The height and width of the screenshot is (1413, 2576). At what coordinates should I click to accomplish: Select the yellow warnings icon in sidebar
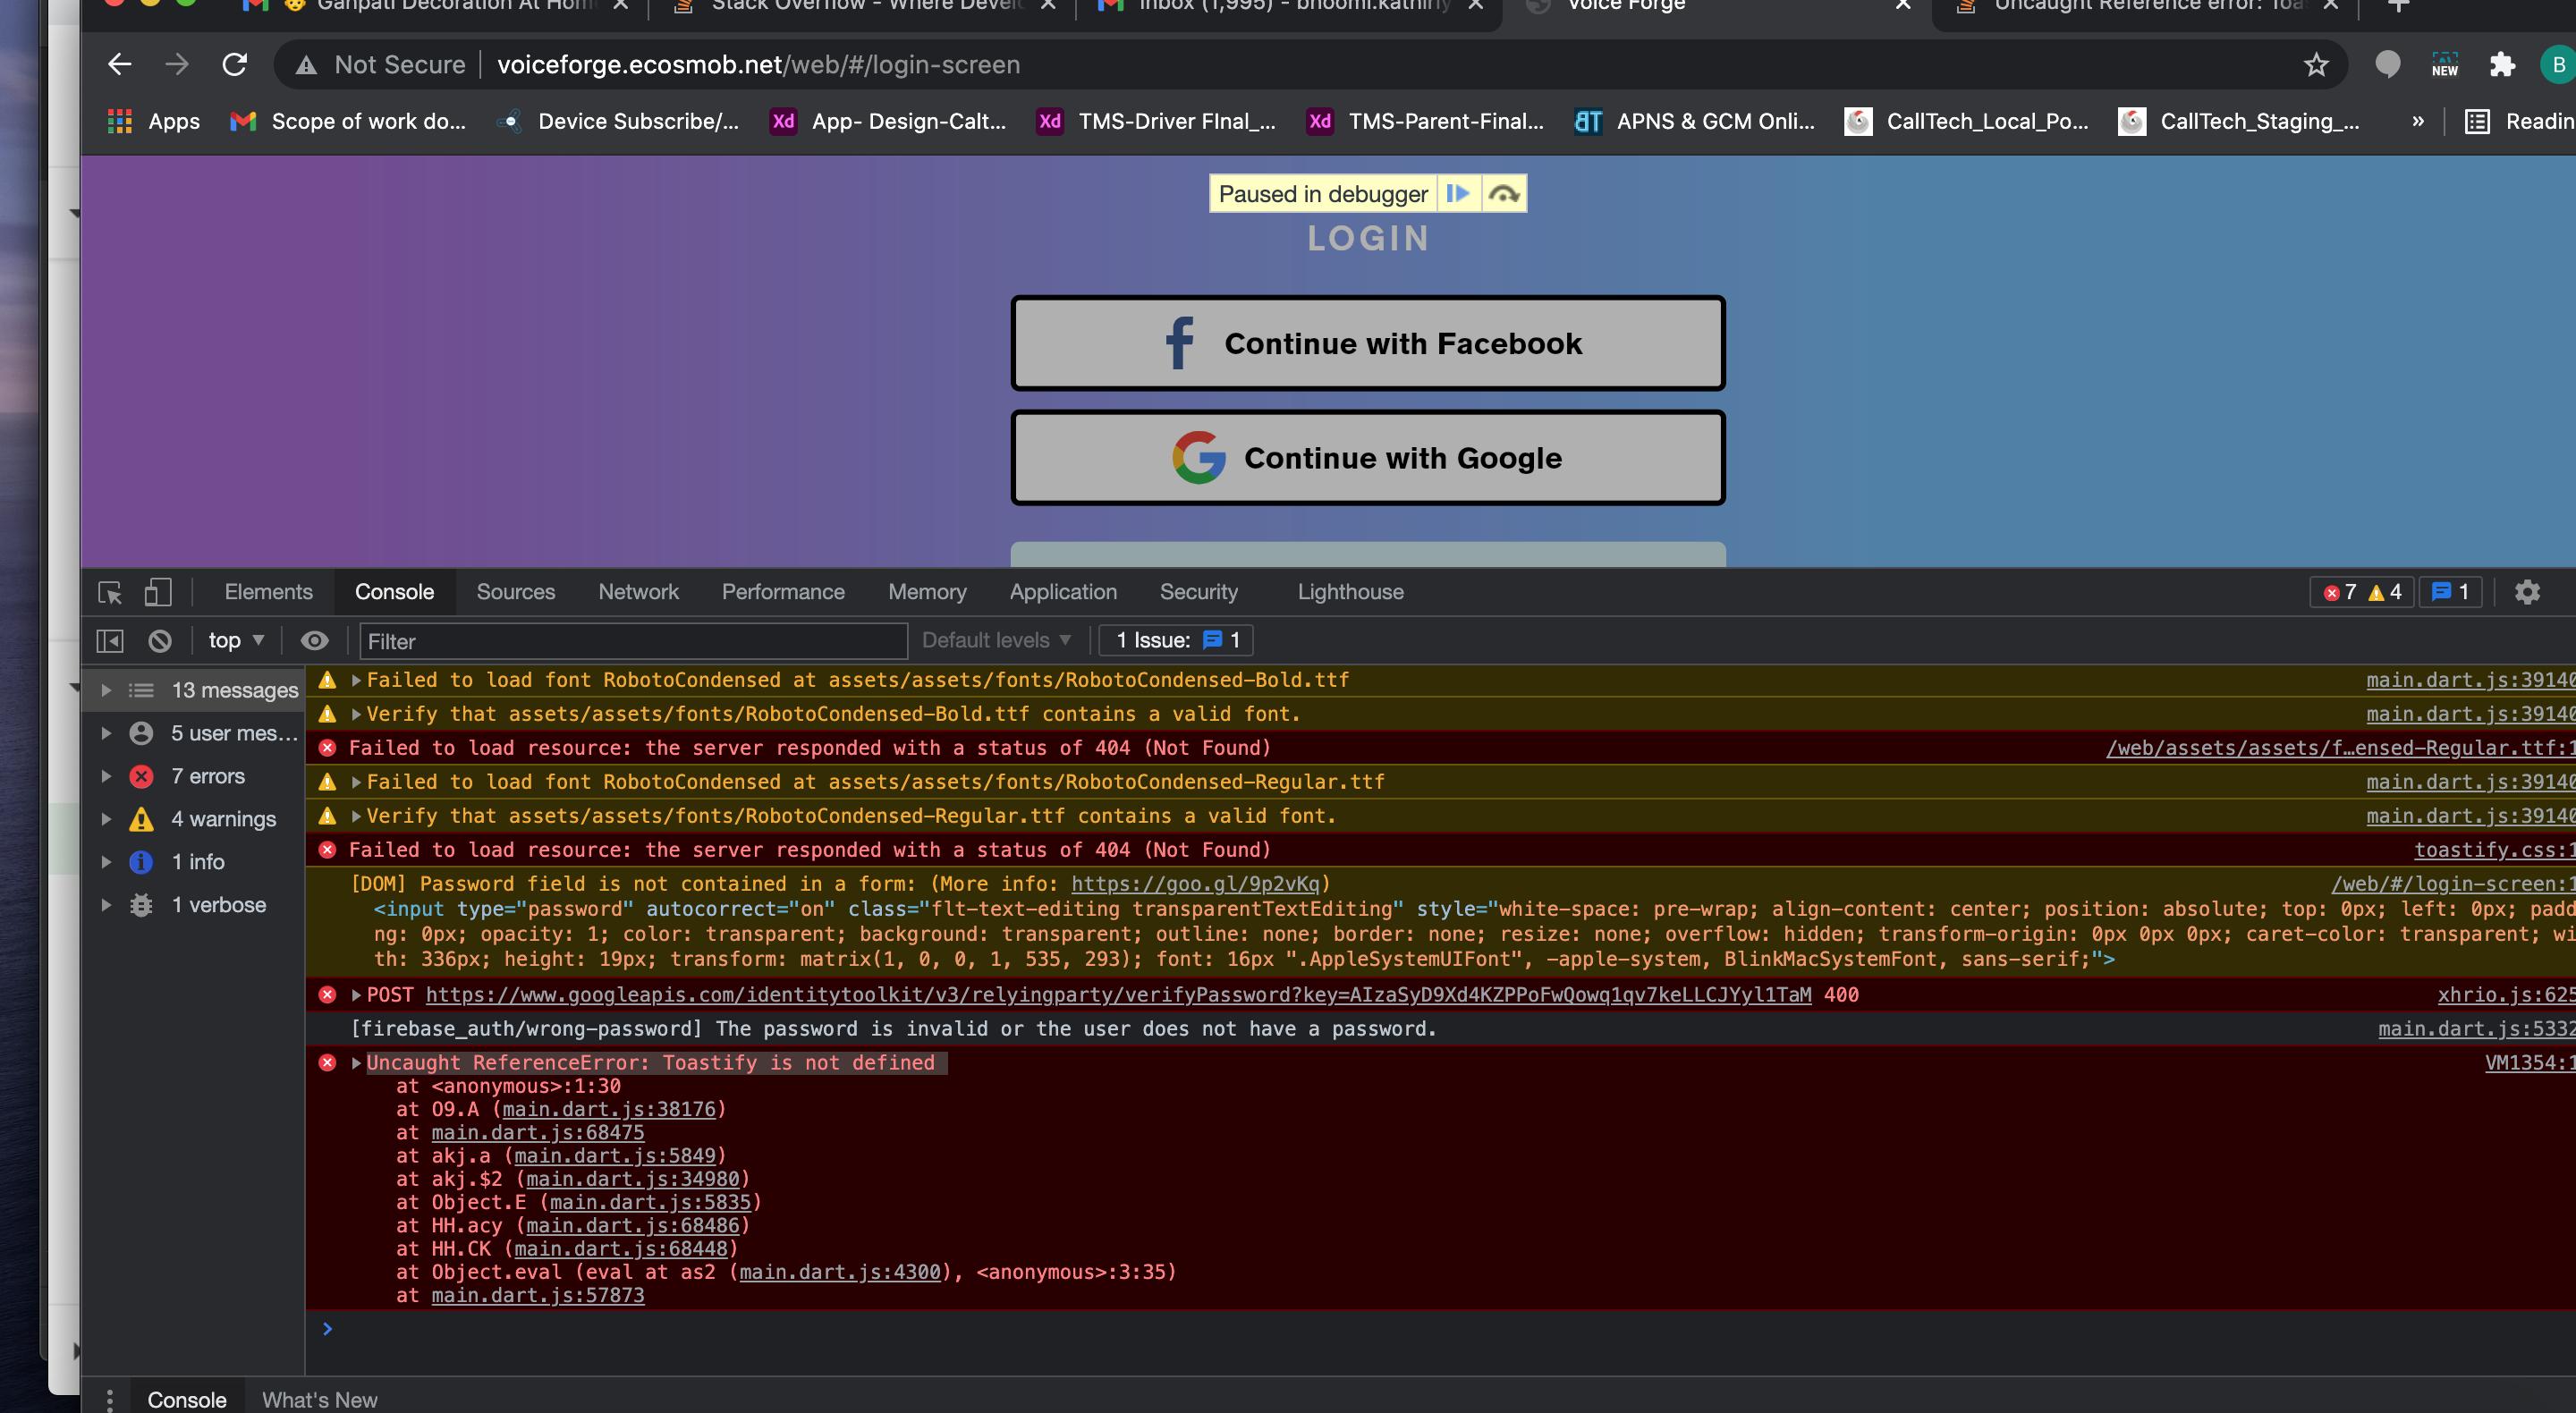coord(142,819)
